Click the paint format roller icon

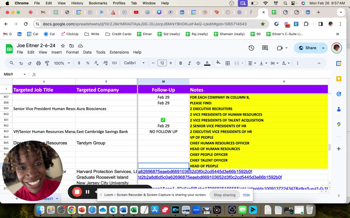point(47,63)
